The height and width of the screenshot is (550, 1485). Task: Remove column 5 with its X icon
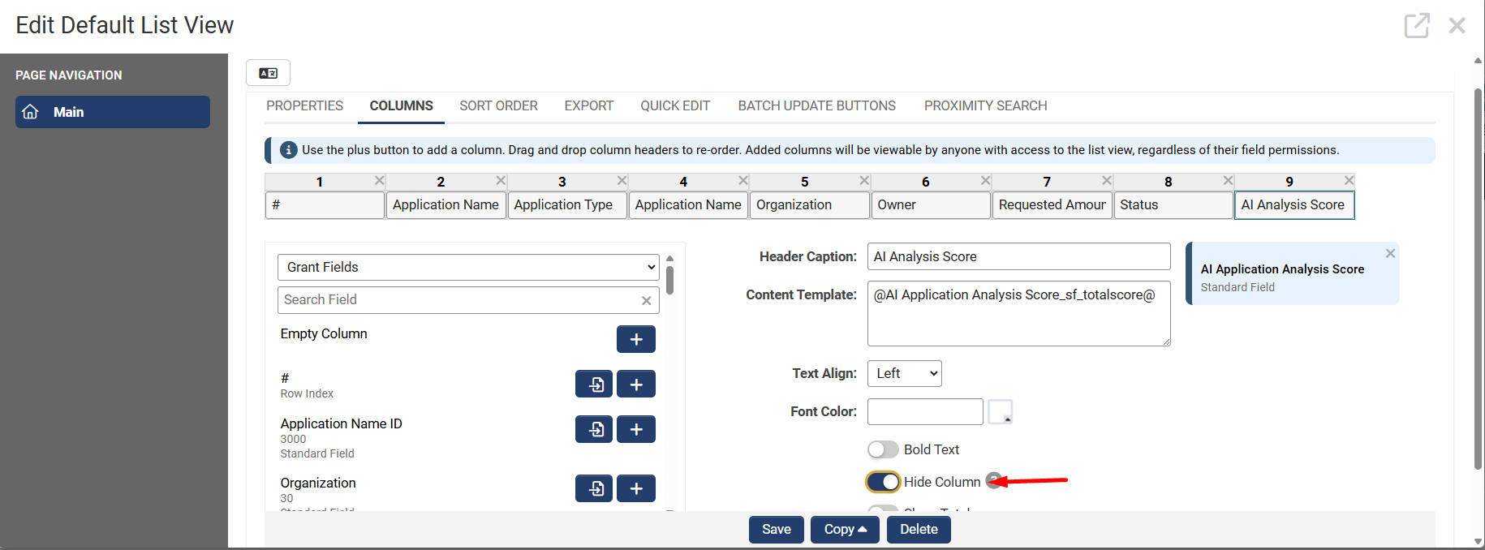point(864,180)
